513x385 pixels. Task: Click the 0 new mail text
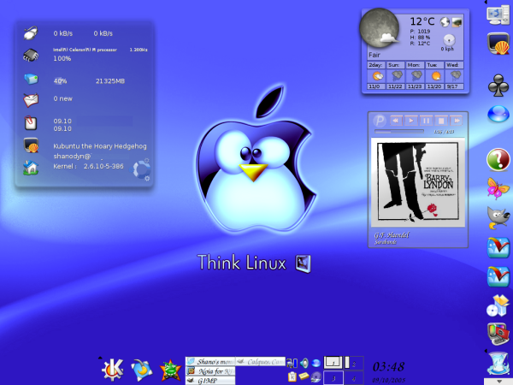[x=62, y=98]
